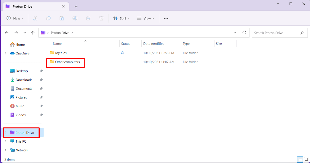Open address bar history dropdown
Image resolution: width=310 pixels, height=163 pixels.
[235, 33]
